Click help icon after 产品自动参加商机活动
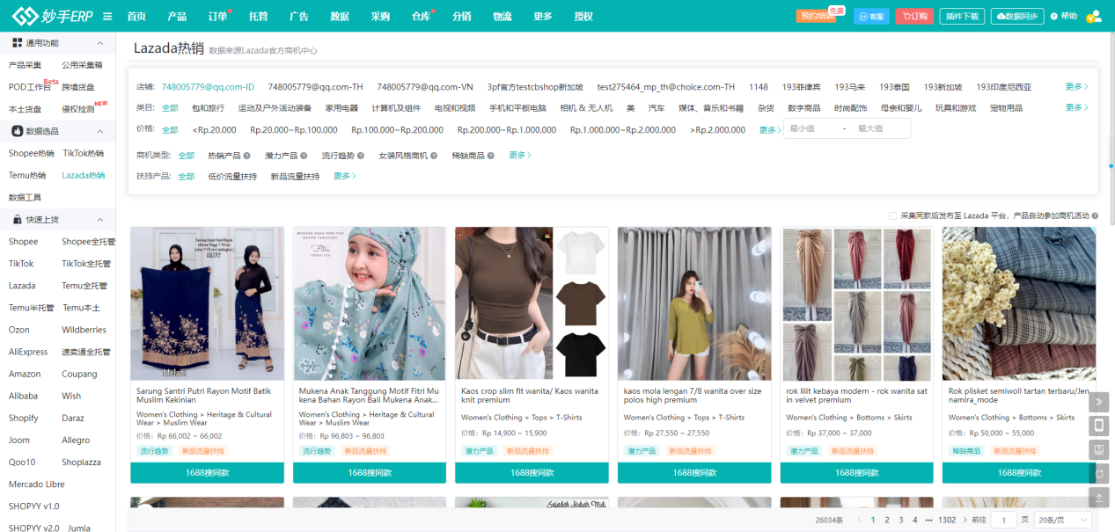The image size is (1115, 532). [1095, 215]
